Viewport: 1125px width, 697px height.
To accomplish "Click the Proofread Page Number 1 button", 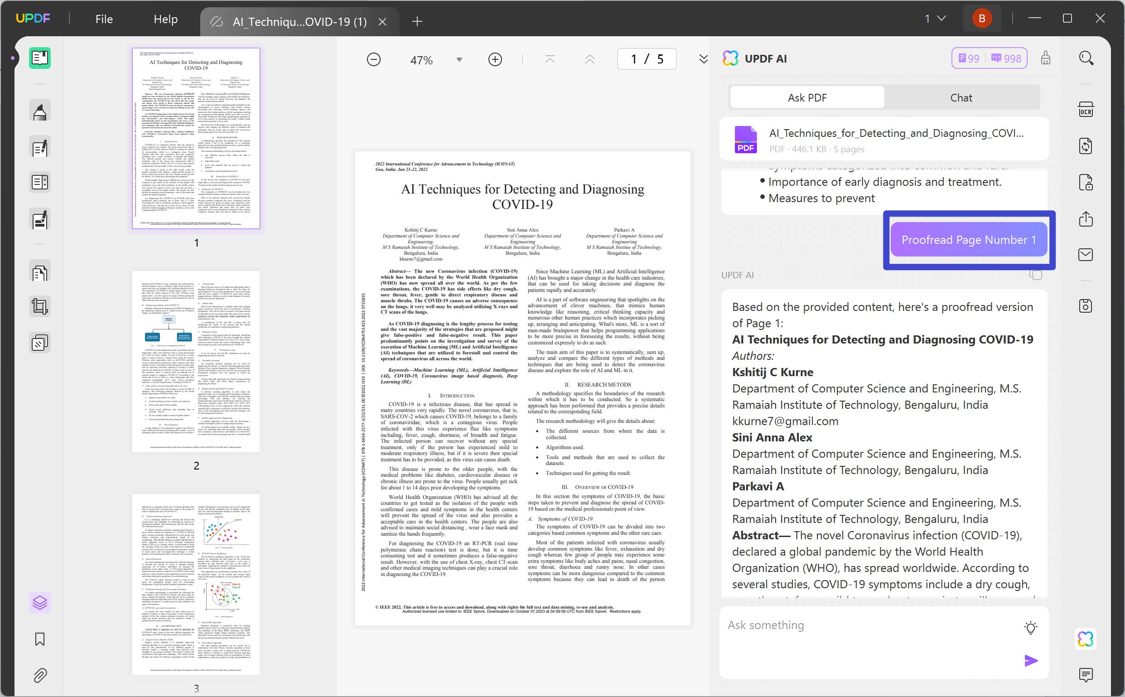I will coord(969,240).
